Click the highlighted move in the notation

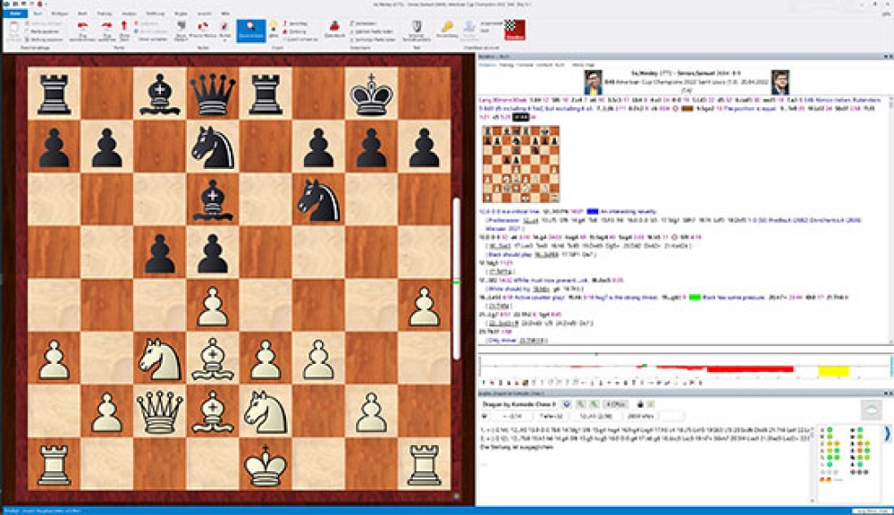point(519,116)
